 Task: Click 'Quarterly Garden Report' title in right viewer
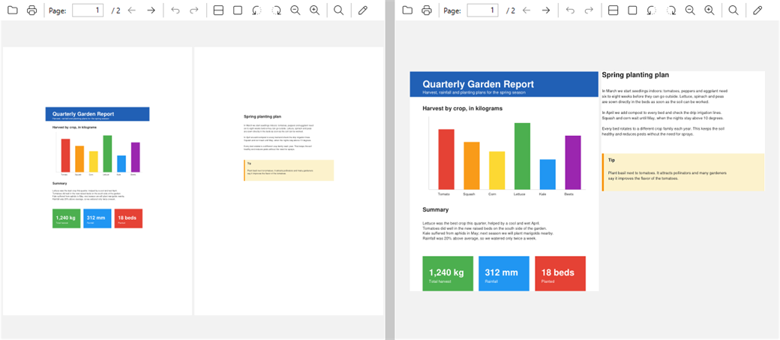(478, 84)
